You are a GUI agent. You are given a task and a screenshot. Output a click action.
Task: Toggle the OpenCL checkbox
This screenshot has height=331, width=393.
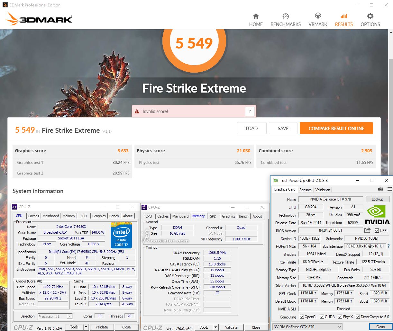[302, 317]
